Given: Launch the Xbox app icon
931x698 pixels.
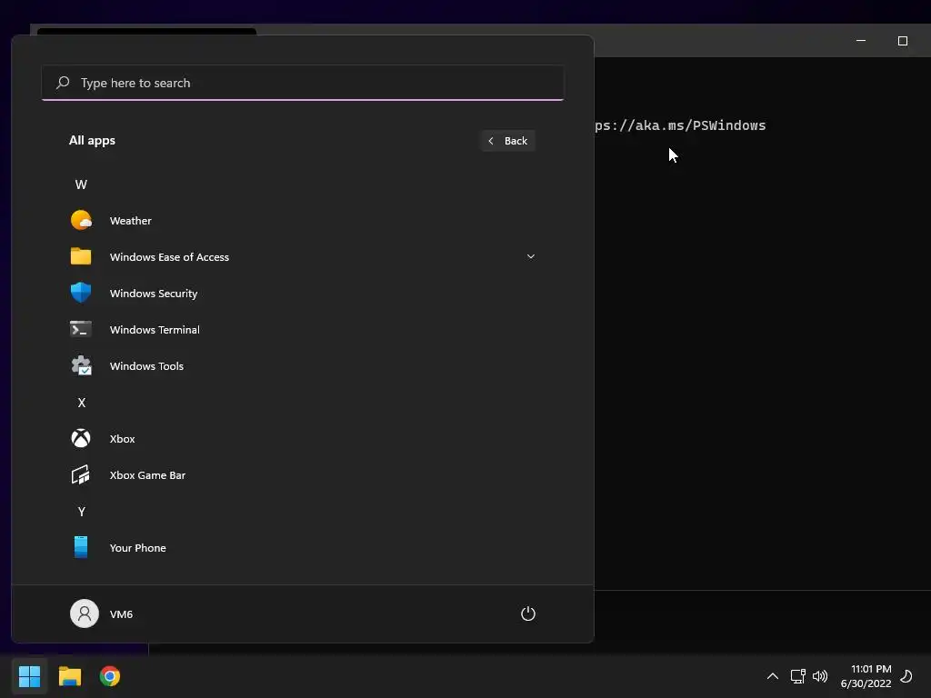Looking at the screenshot, I should [81, 438].
